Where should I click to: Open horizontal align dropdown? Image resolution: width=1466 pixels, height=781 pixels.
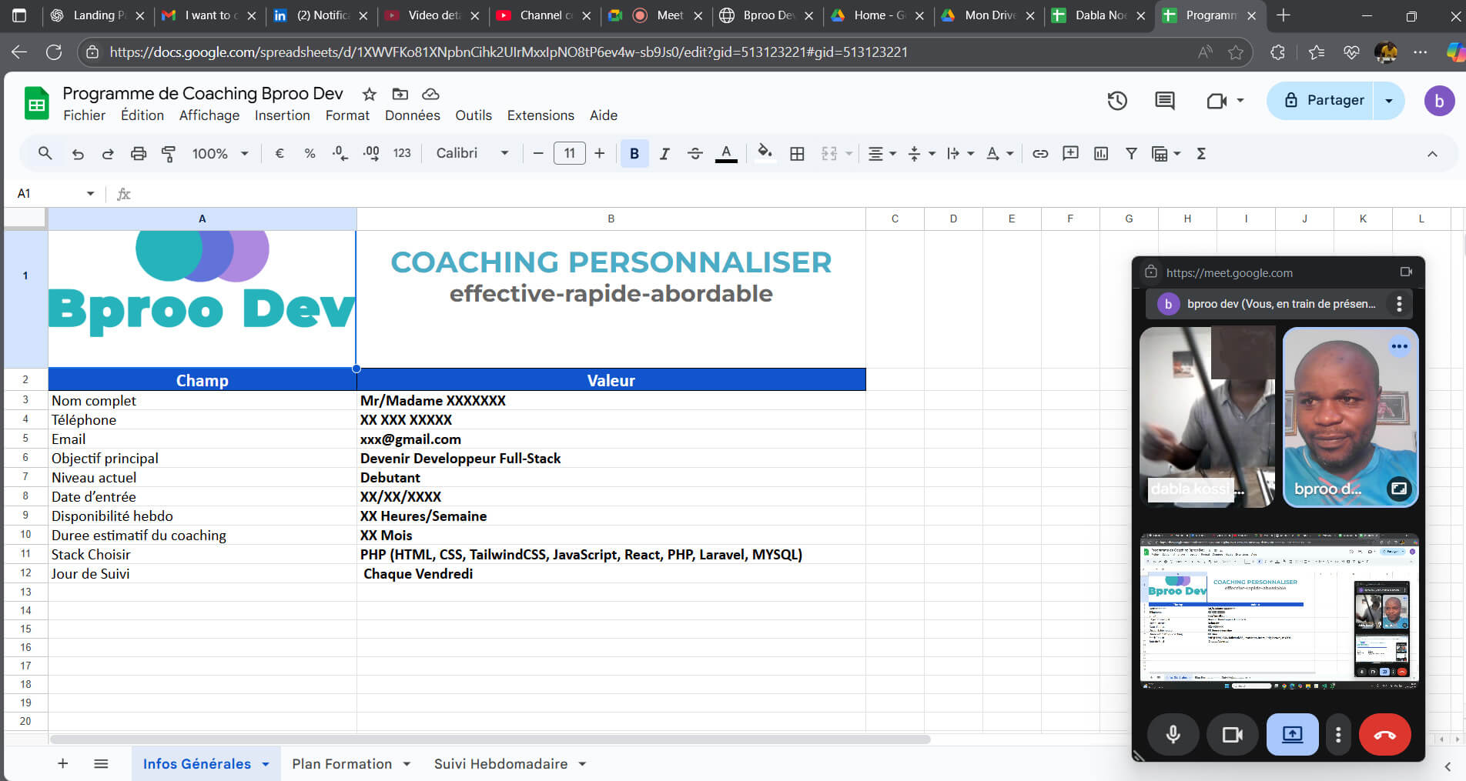tap(882, 154)
